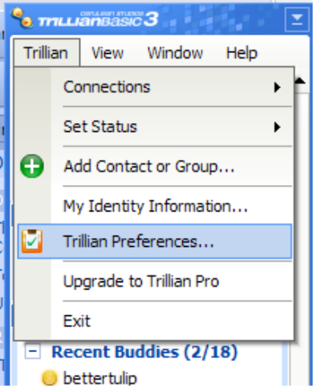Select the bettertulip contact
The image size is (313, 386).
point(100,378)
